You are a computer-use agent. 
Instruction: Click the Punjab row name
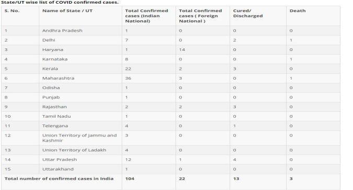point(51,97)
